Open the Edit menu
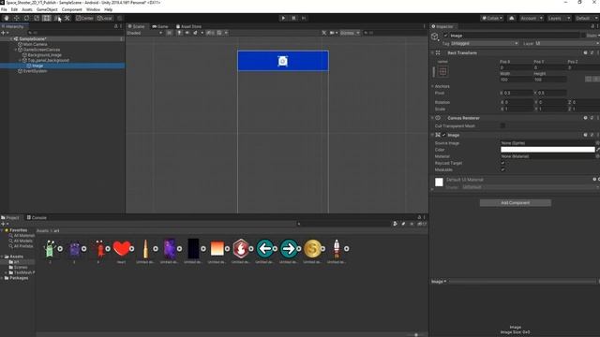Screen dimensions: 600x337 14,9
